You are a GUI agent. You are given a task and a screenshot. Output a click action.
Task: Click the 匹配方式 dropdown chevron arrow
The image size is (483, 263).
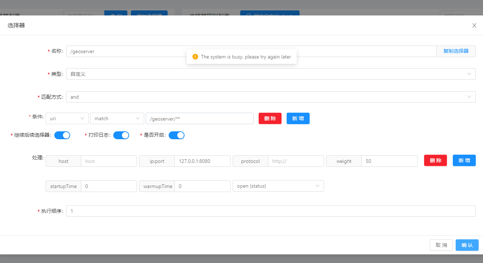[x=469, y=97]
